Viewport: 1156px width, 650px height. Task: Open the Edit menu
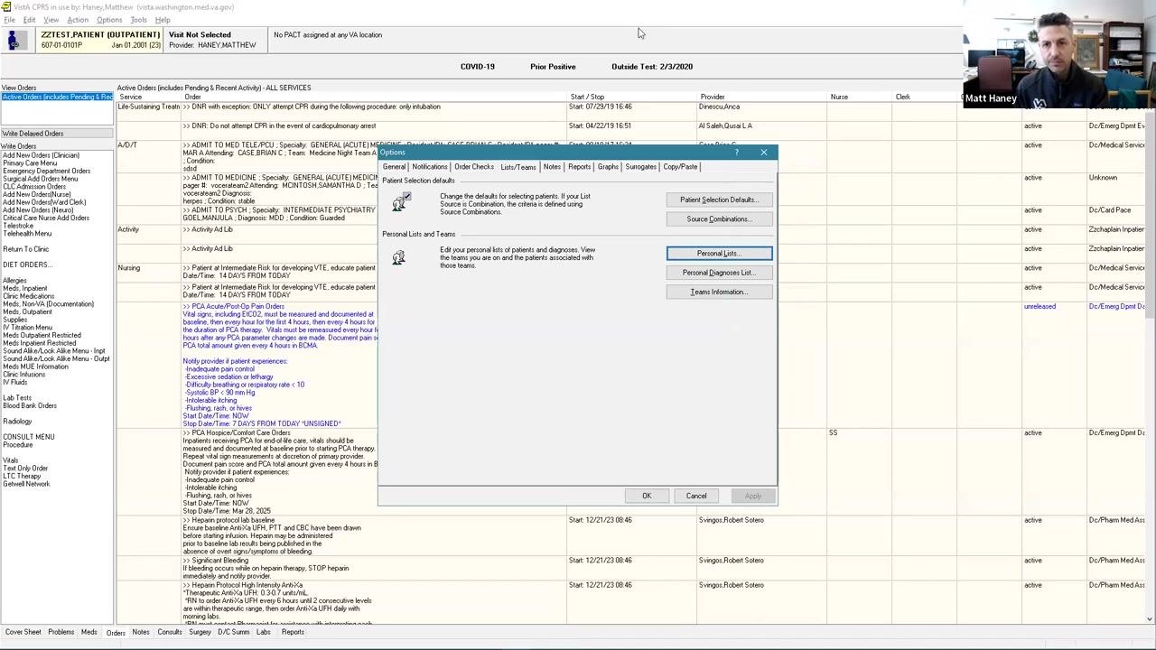click(x=30, y=20)
